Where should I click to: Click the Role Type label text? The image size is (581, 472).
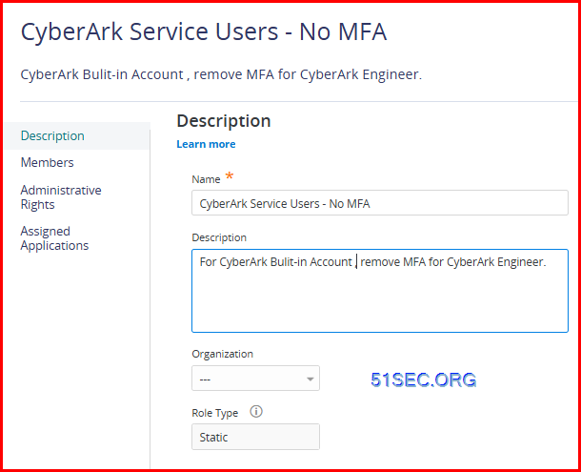click(x=215, y=413)
